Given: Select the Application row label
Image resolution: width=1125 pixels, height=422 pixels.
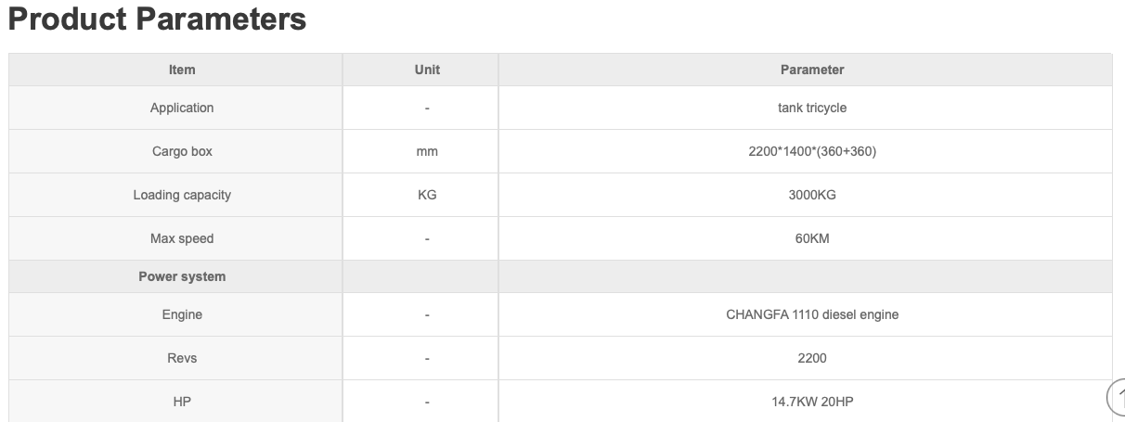Looking at the screenshot, I should (x=182, y=108).
